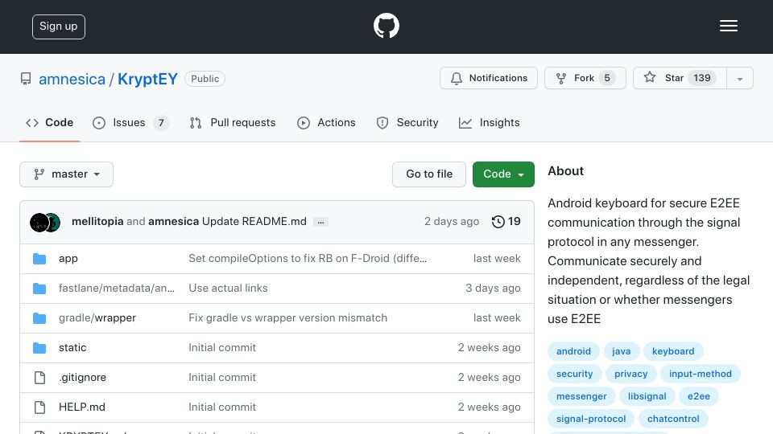Click the app folder icon

(x=39, y=259)
